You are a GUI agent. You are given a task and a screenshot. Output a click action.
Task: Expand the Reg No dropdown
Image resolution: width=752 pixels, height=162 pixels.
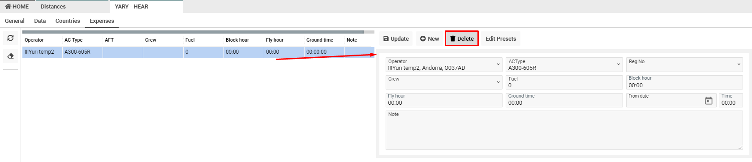[684, 64]
